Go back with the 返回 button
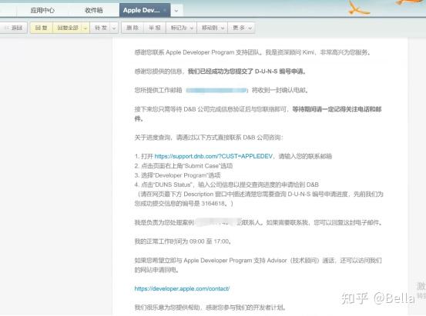Viewport: 426px width, 316px height. (x=14, y=28)
